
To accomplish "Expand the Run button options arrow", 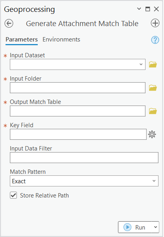I will coord(155,227).
